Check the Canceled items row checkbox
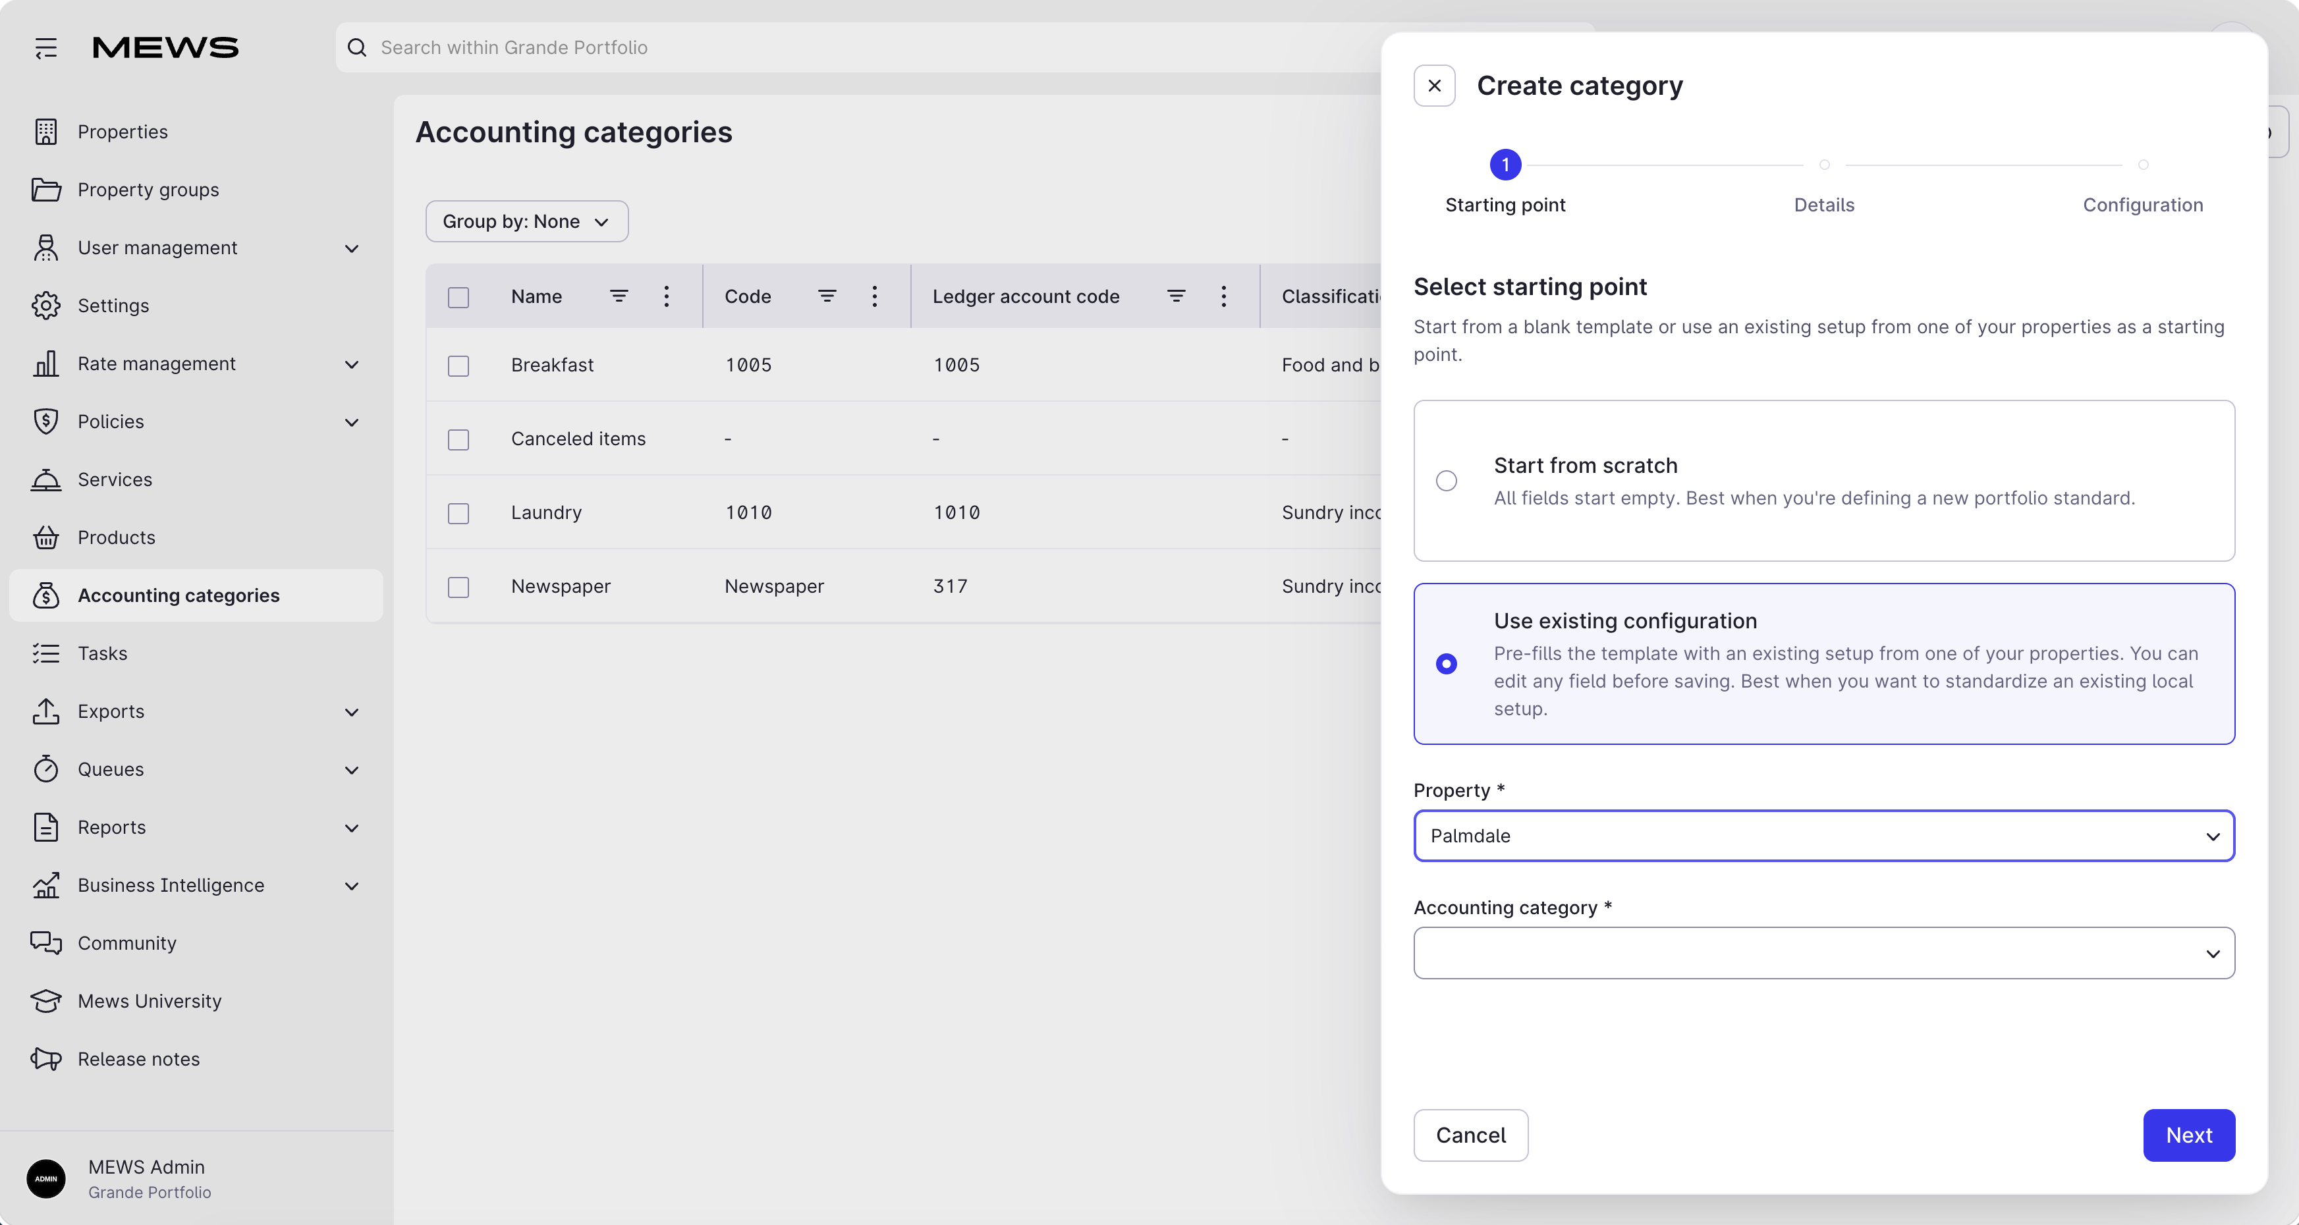 pyautogui.click(x=458, y=440)
